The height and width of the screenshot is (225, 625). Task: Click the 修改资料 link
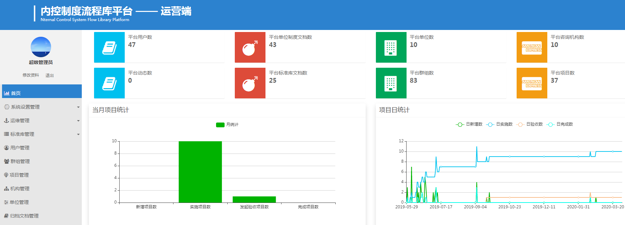point(31,75)
